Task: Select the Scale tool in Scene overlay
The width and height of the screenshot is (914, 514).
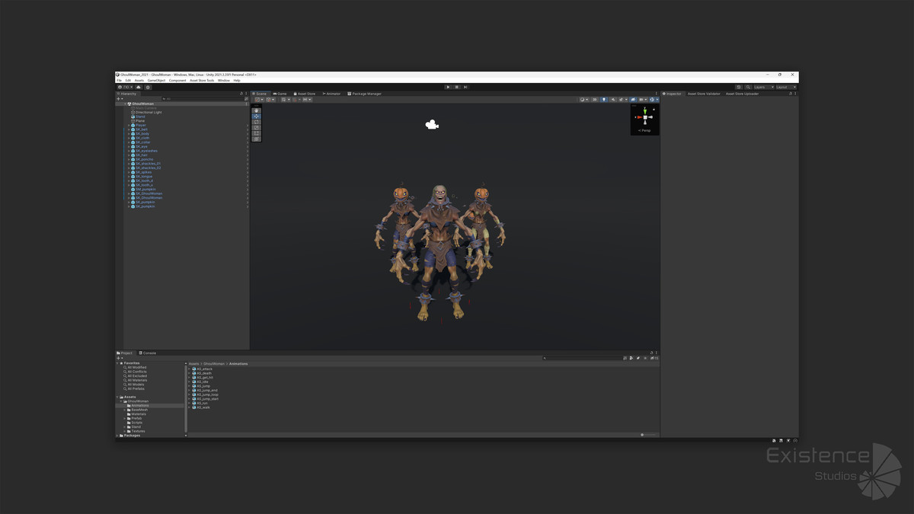Action: point(257,128)
